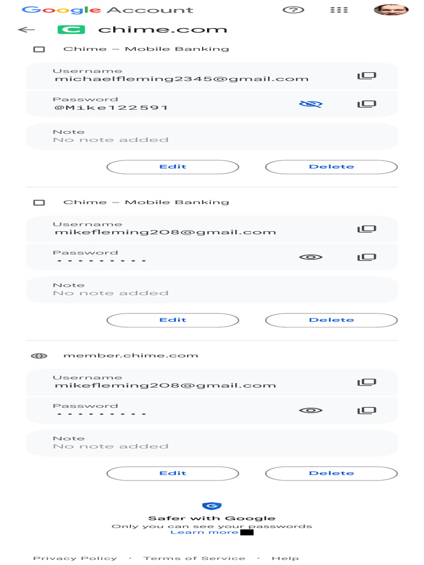Reveal the member.chime.com password
Screen dimensions: 424x565
click(x=311, y=411)
